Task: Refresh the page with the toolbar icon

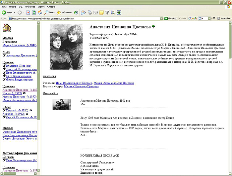Action: [x=34, y=13]
